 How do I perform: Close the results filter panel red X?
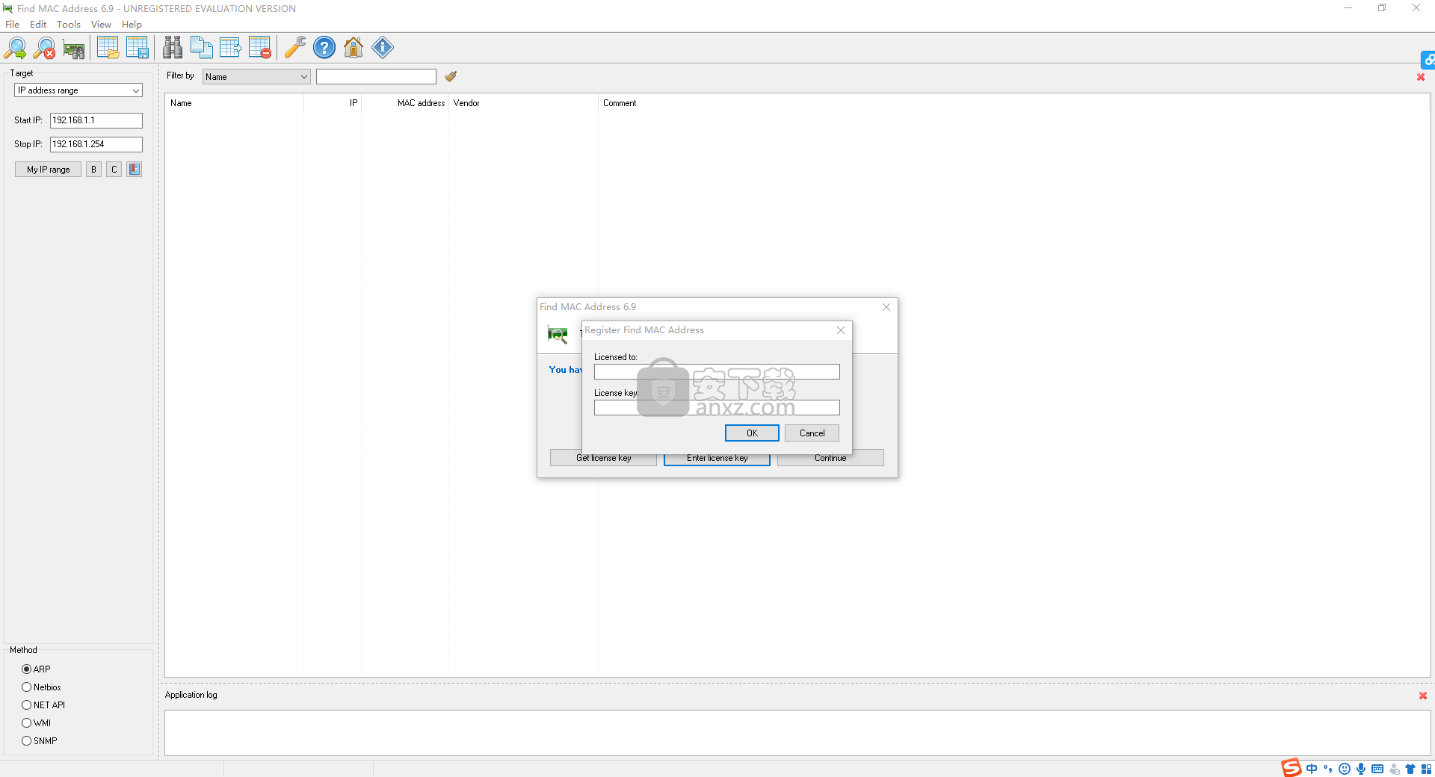click(1421, 77)
